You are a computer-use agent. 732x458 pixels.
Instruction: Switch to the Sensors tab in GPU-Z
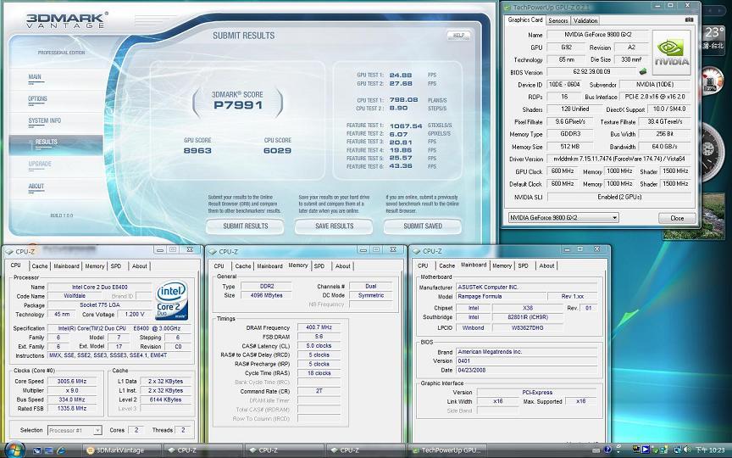[557, 20]
